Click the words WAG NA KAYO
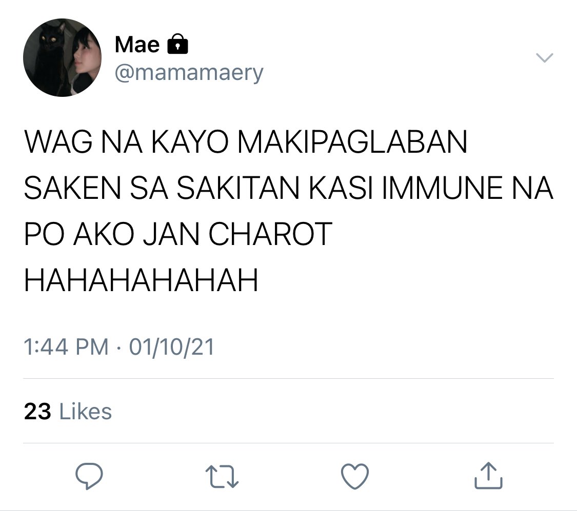Screen dimensions: 577x511 pos(127,142)
